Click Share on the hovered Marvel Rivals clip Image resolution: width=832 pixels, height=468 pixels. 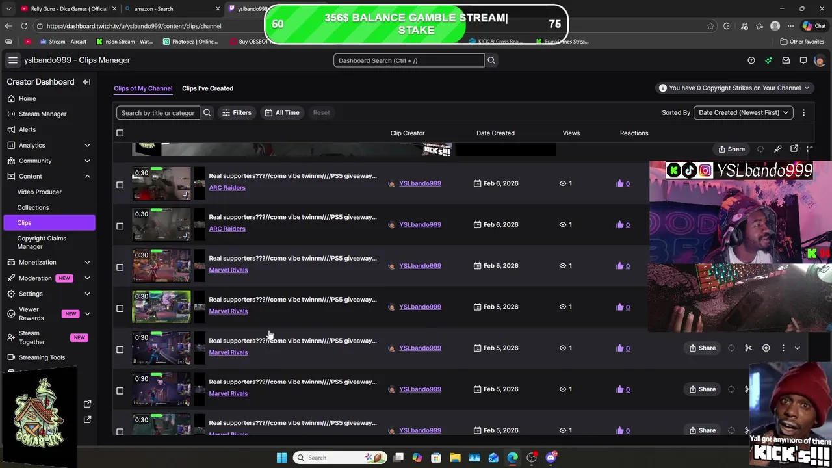click(x=702, y=348)
